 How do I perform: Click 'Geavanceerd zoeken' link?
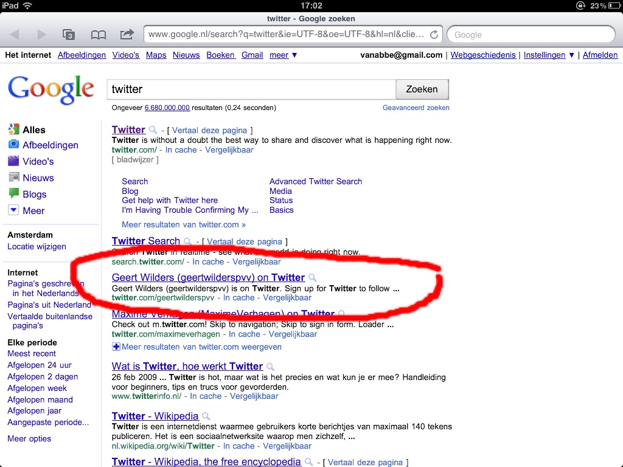[x=416, y=108]
